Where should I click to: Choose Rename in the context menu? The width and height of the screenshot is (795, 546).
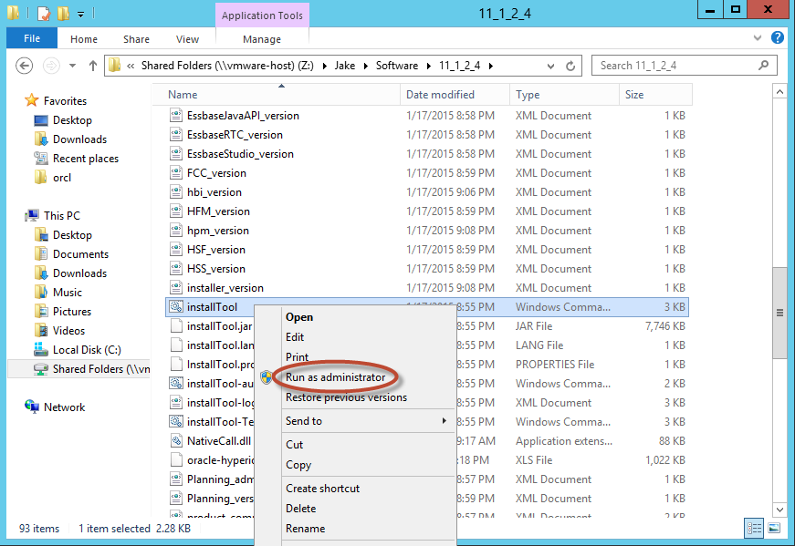pos(305,529)
